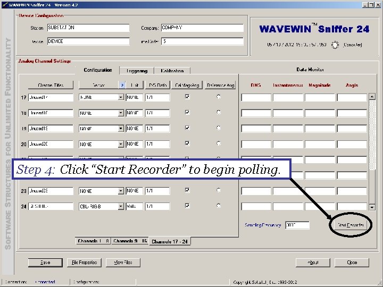The image size is (383, 287).
Task: Click the Connection status text in status bar
Action: tap(45, 282)
